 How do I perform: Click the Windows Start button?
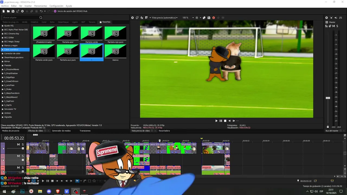point(5,191)
